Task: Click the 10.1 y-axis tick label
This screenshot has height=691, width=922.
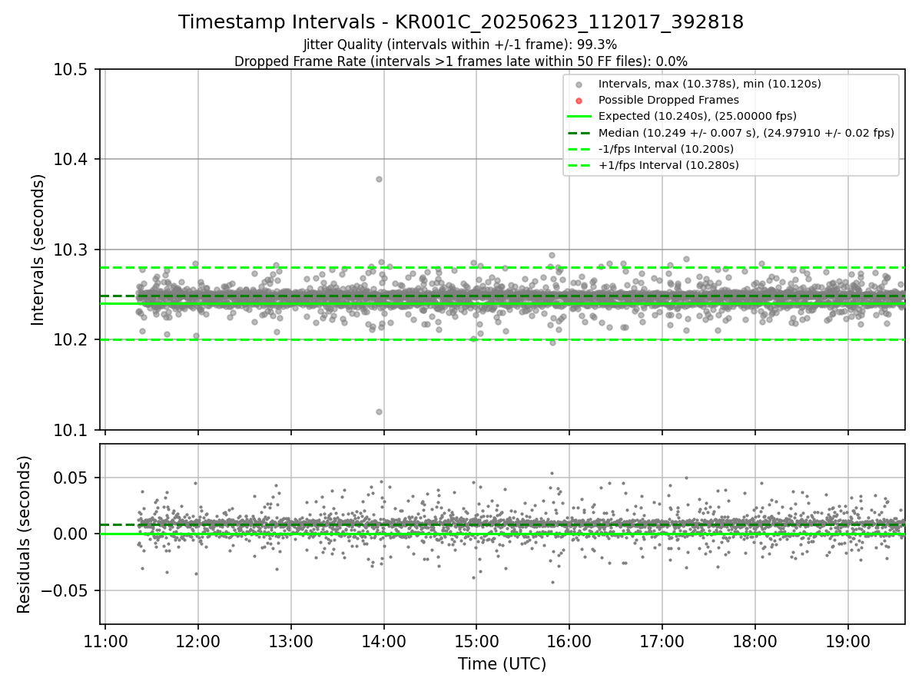Action: [72, 430]
